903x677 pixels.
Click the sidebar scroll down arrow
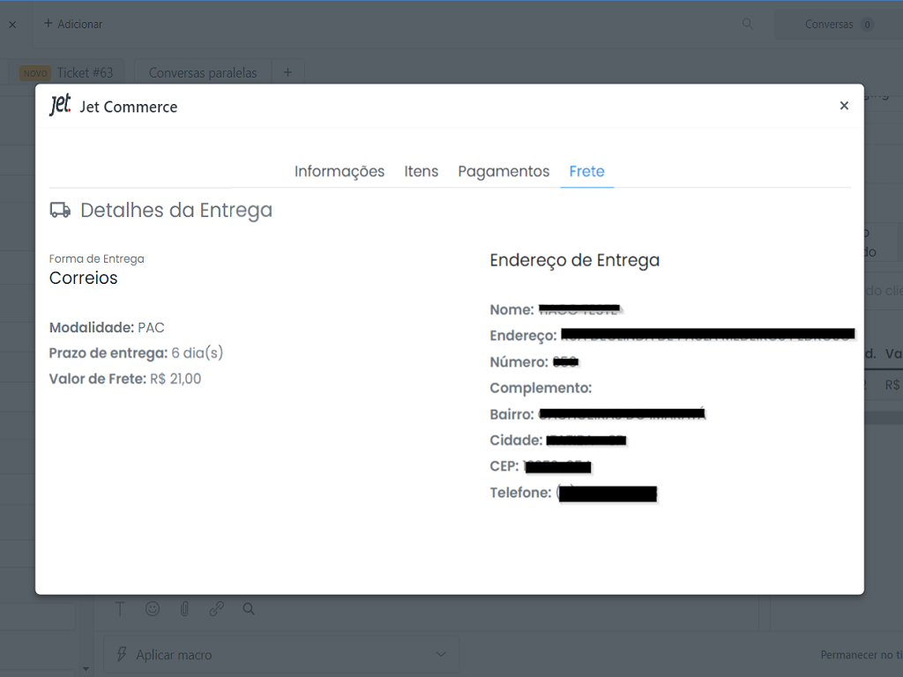pyautogui.click(x=86, y=669)
